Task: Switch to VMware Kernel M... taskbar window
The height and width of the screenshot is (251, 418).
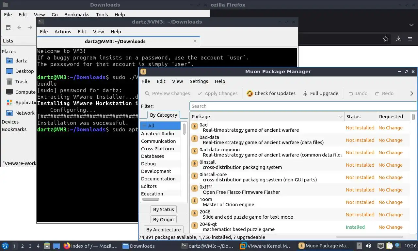Action: coord(266,246)
